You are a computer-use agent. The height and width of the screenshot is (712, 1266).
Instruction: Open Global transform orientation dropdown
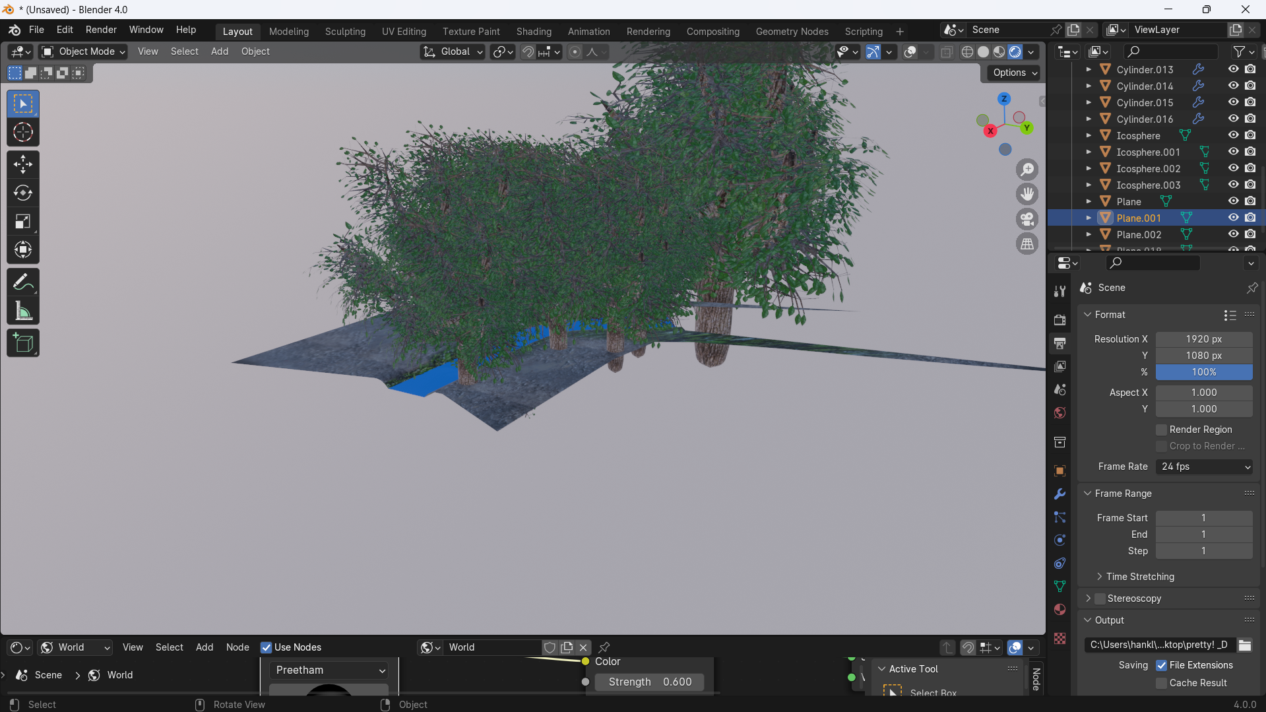(453, 51)
